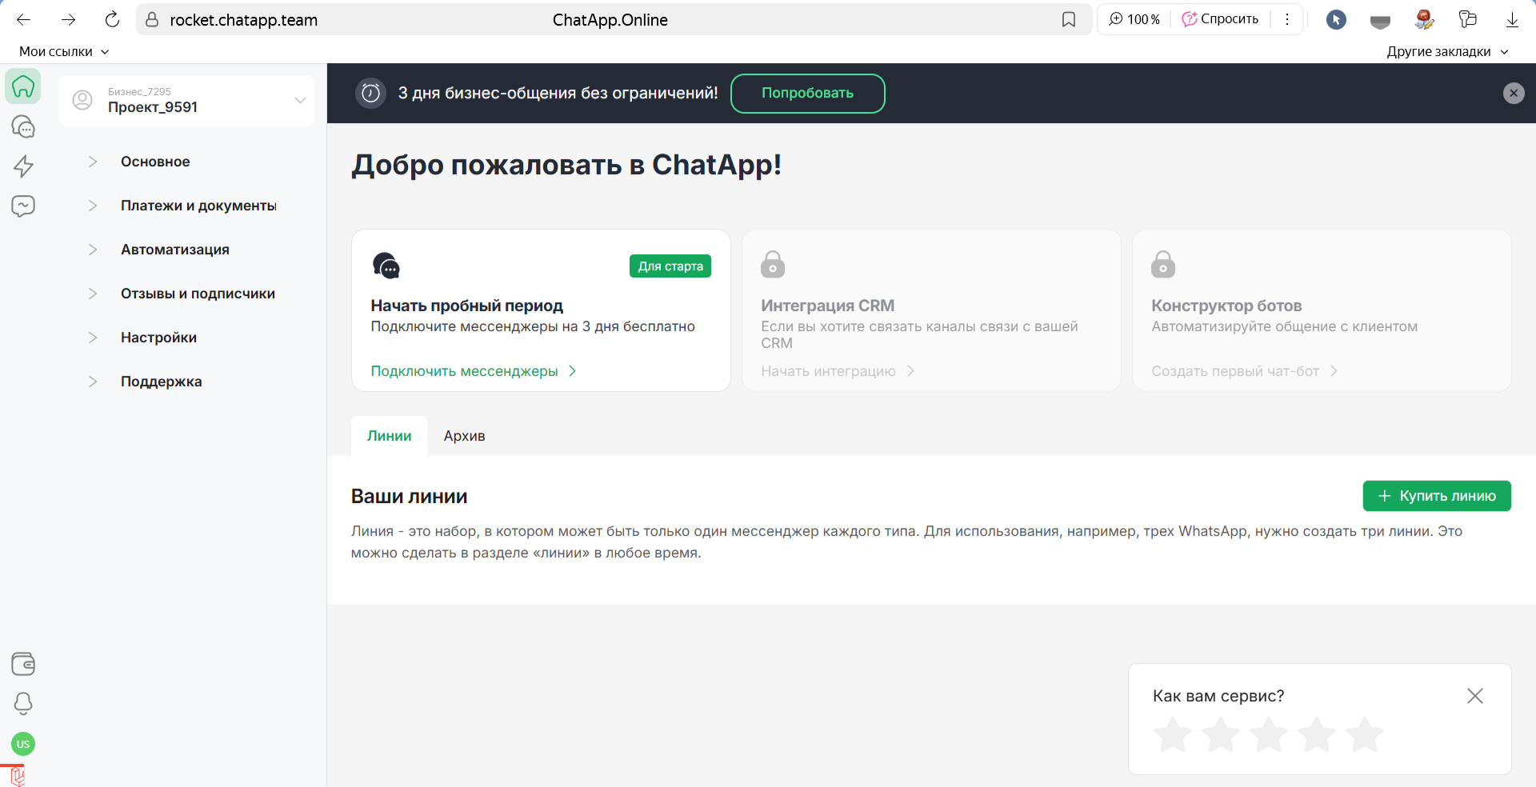1536x787 pixels.
Task: Expand the Настройки menu section
Action: point(158,338)
